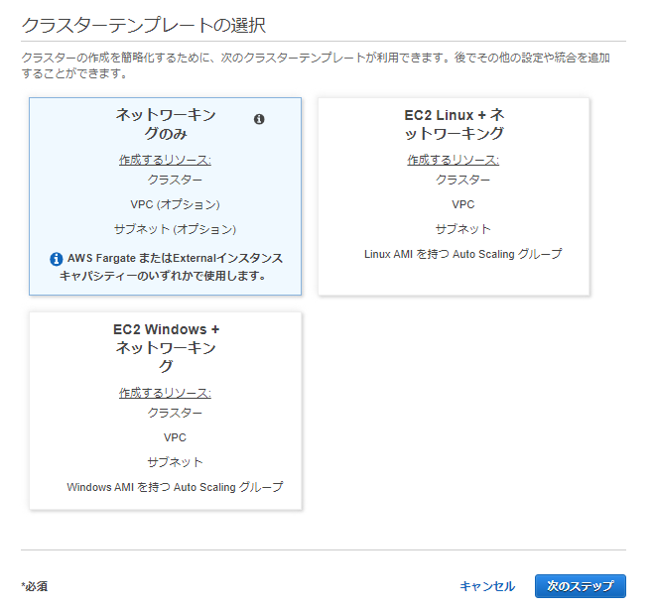Click クラスター text in ネットワーキングのみ card
This screenshot has height=609, width=655.
pos(175,180)
